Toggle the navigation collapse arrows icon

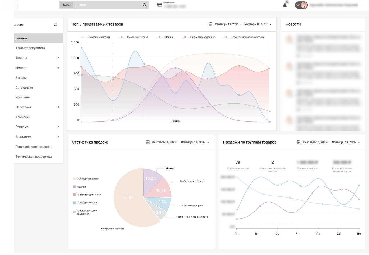(56, 25)
